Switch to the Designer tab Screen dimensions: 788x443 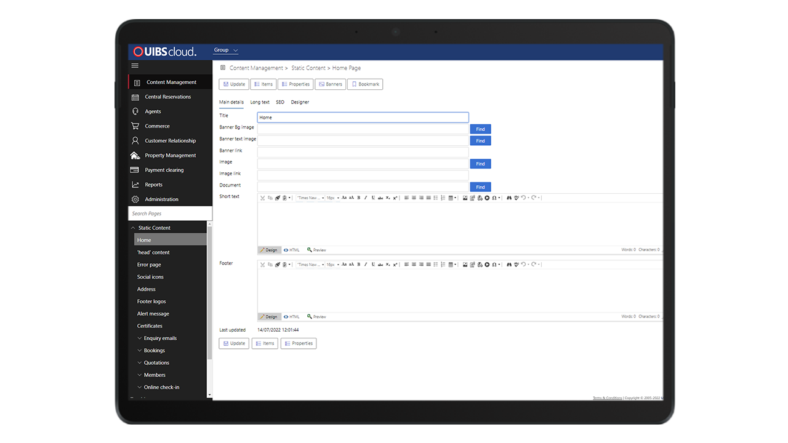click(x=300, y=102)
